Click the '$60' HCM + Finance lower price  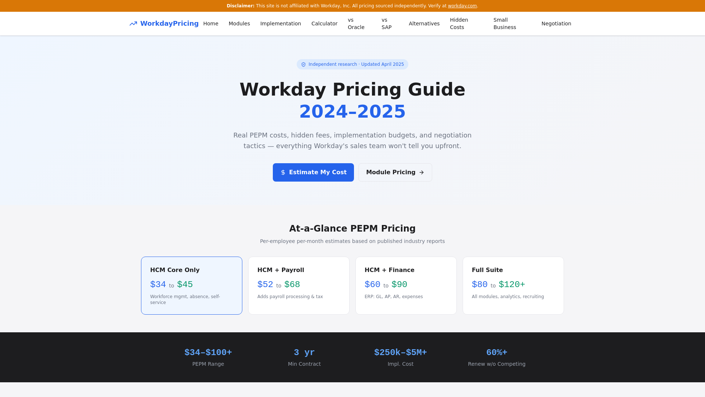click(x=372, y=285)
